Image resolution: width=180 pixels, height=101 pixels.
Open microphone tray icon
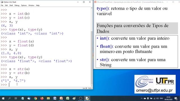(148, 98)
